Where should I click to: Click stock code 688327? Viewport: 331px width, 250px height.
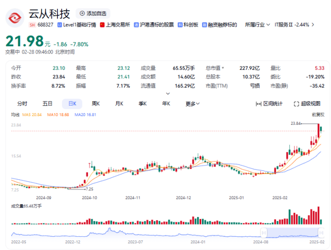click(45, 25)
